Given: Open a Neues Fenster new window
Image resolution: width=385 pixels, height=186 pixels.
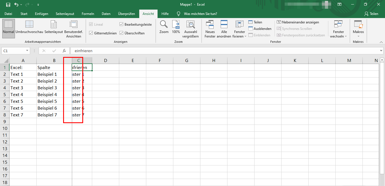Looking at the screenshot, I should (210, 29).
